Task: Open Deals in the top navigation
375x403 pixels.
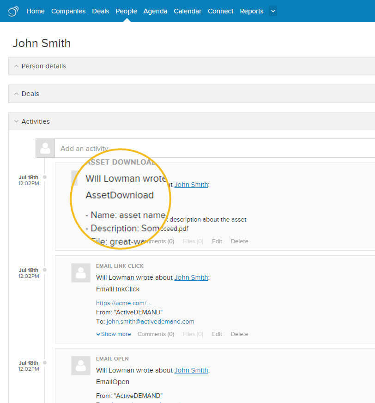Action: [101, 11]
